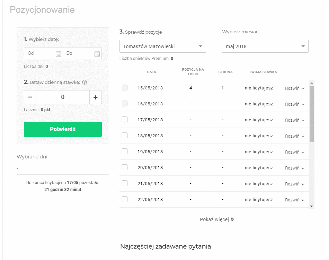Tick the checkbox for 20/05/2018
Image resolution: width=329 pixels, height=260 pixels.
(125, 167)
